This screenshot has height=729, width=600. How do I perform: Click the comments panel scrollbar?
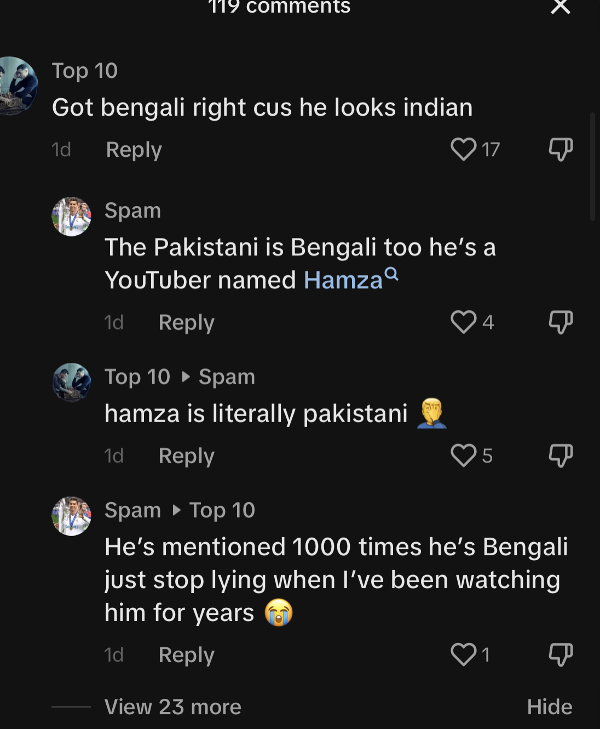592,167
